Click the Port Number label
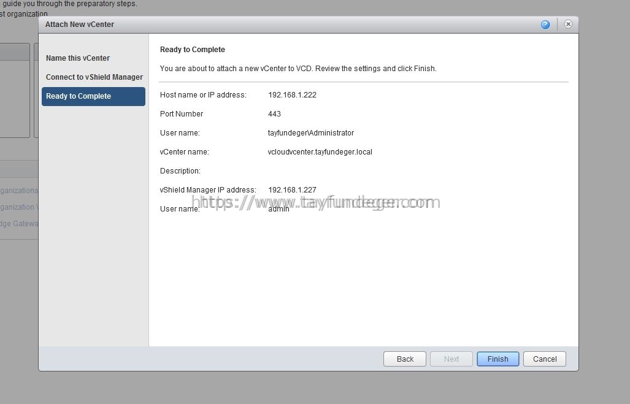 tap(181, 113)
